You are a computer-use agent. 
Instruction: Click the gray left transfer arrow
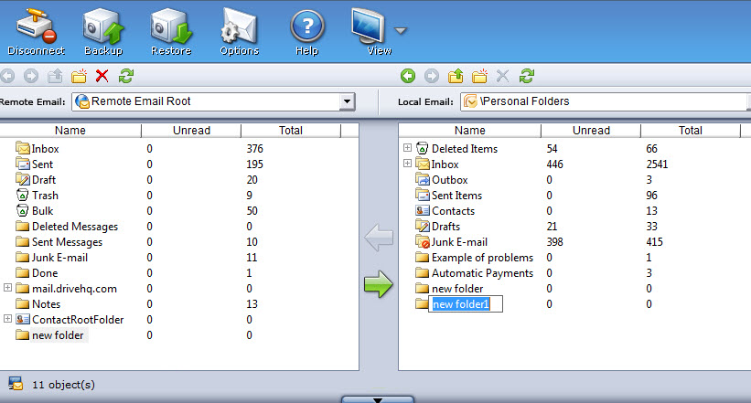click(x=378, y=239)
